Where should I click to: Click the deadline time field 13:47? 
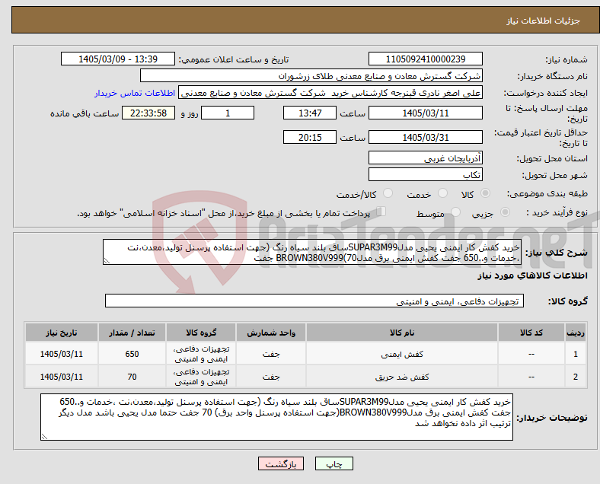click(310, 113)
